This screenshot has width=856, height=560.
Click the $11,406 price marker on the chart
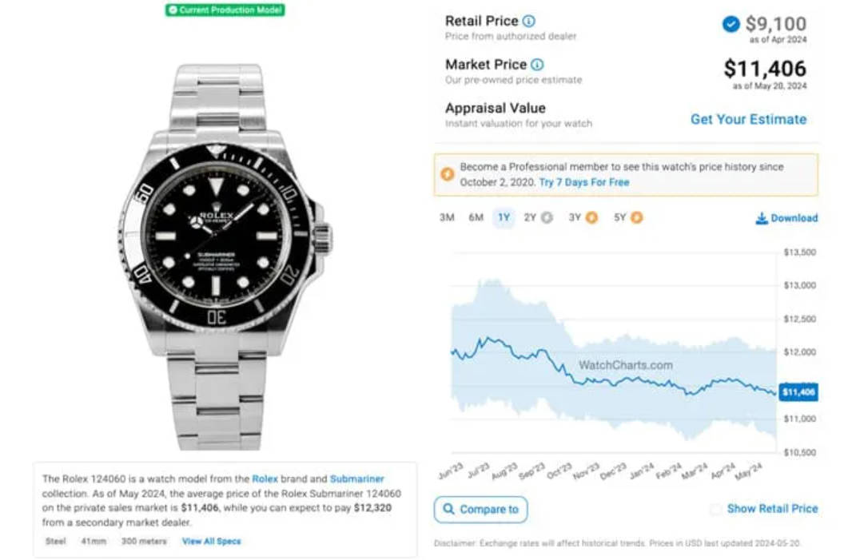798,392
